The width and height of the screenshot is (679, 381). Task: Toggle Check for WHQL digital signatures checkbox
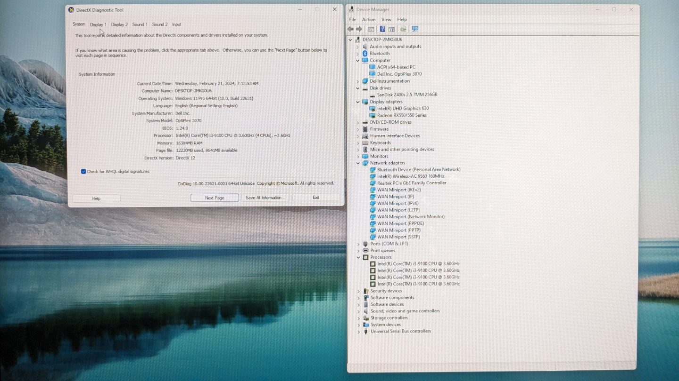click(83, 172)
